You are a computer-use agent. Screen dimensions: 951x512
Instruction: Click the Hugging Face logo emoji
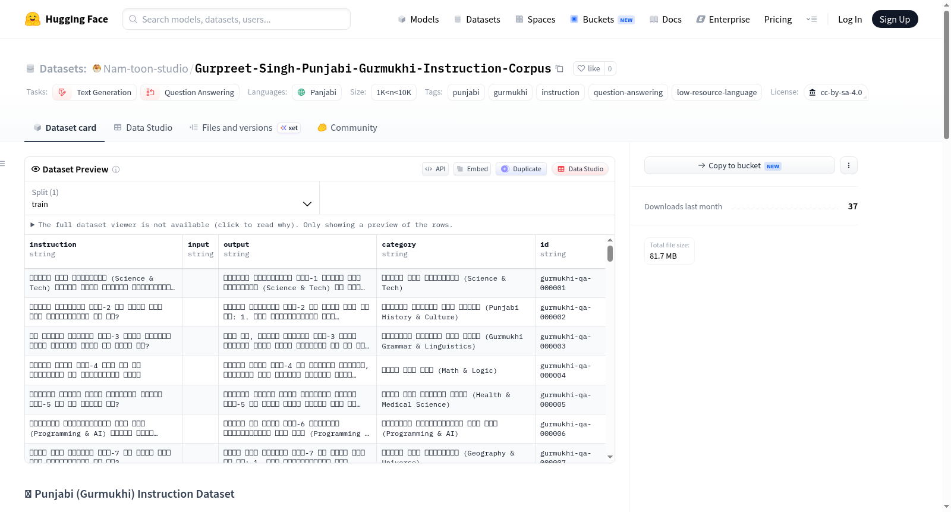33,19
